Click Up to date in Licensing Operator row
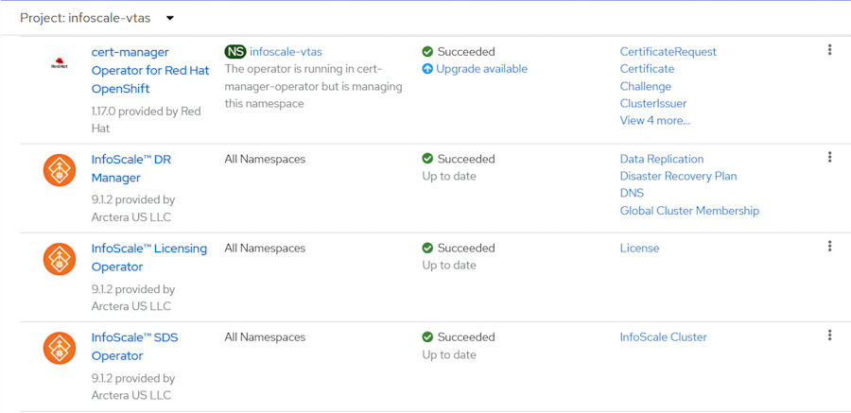The image size is (851, 413). [x=449, y=266]
